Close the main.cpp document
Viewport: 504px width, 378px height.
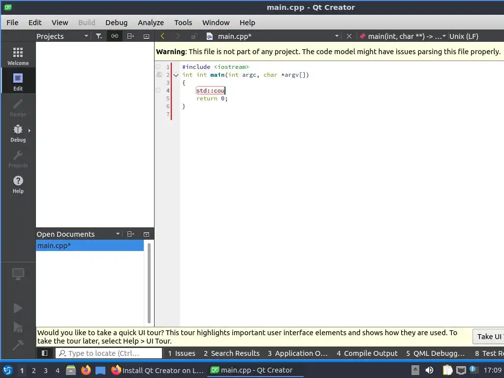[x=349, y=36]
